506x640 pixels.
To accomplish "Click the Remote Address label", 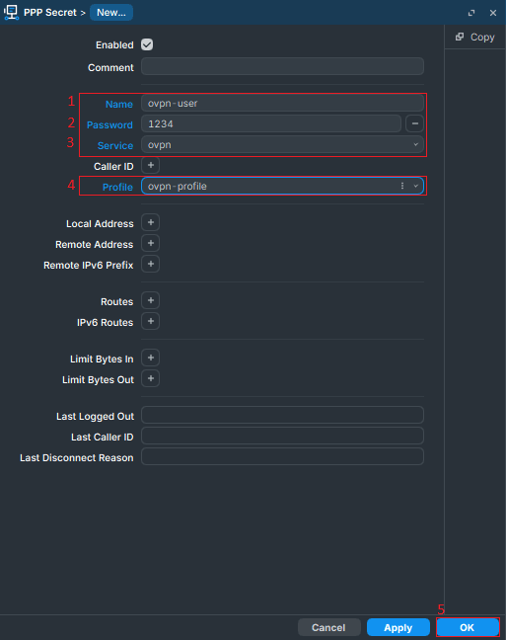I will click(94, 245).
